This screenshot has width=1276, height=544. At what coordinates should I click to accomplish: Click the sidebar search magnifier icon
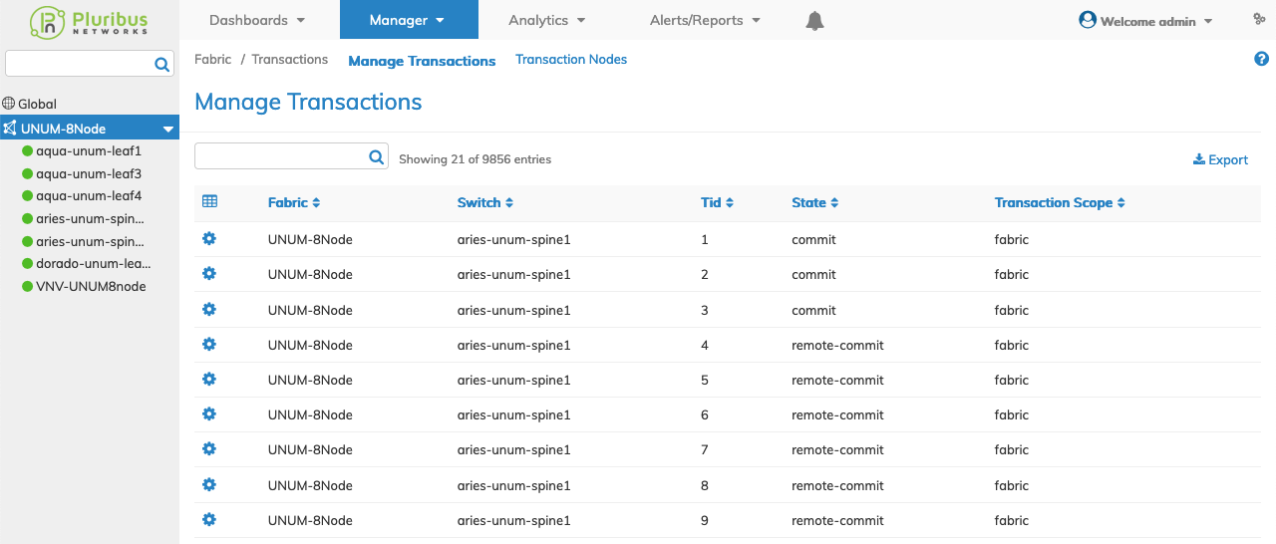(162, 65)
